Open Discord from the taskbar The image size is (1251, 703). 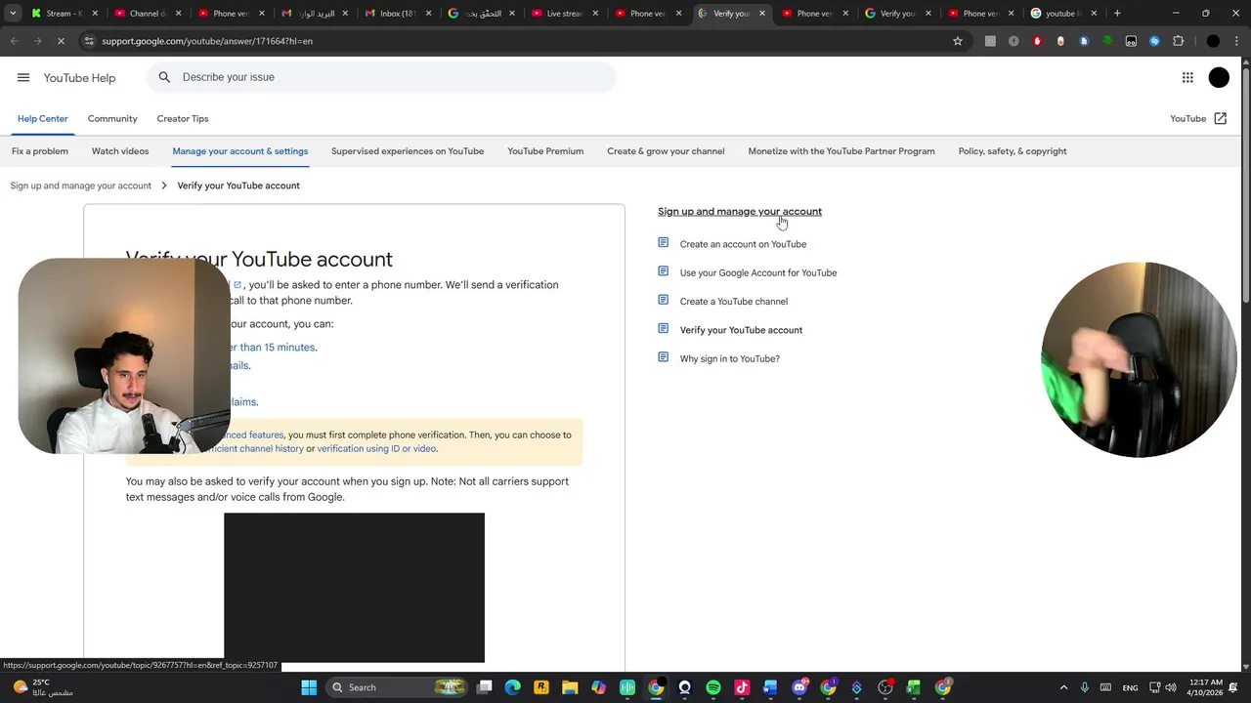coord(799,687)
